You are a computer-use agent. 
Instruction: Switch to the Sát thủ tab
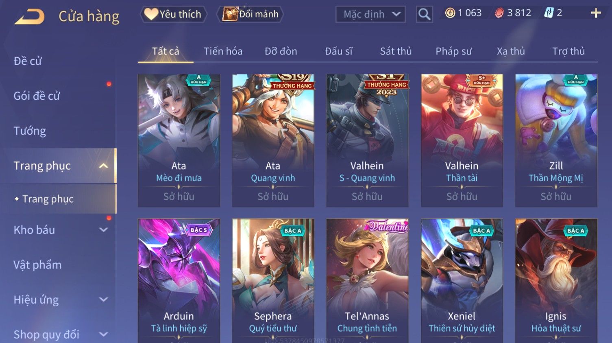point(396,51)
